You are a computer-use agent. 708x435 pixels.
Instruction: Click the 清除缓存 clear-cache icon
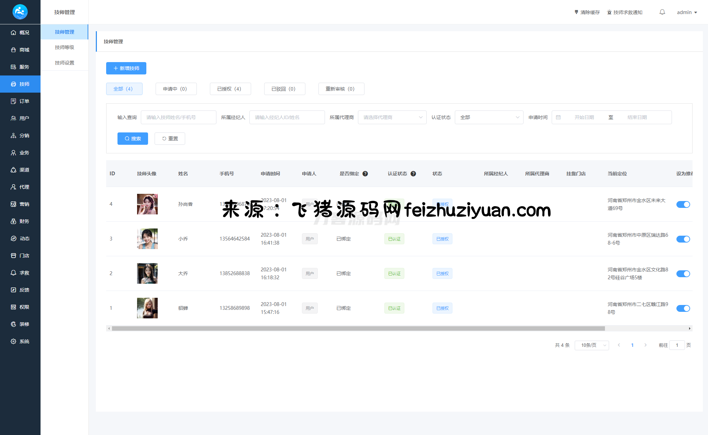pos(576,12)
